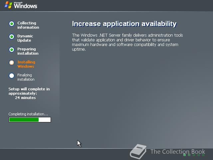Image resolution: width=213 pixels, height=160 pixels.
Task: Click the 'Increase application availability' heading
Action: (124, 24)
